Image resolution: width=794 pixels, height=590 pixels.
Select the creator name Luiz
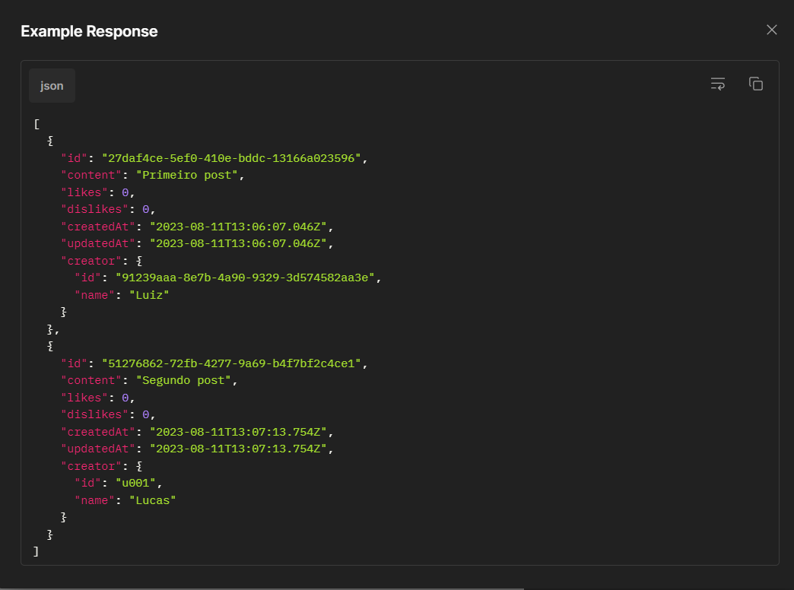(x=149, y=294)
